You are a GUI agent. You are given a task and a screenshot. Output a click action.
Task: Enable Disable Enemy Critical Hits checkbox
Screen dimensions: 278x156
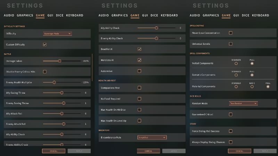(45, 72)
